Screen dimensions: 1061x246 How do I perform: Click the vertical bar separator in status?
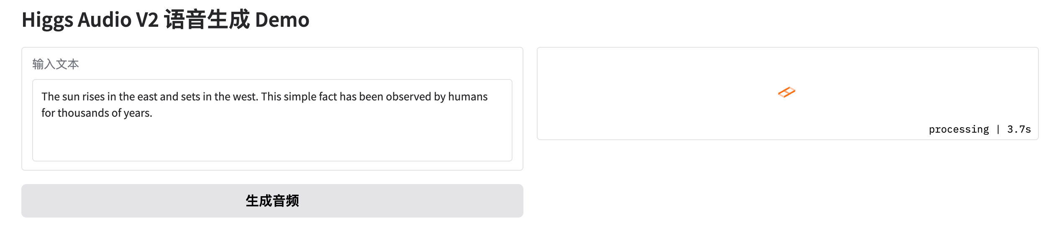click(998, 129)
